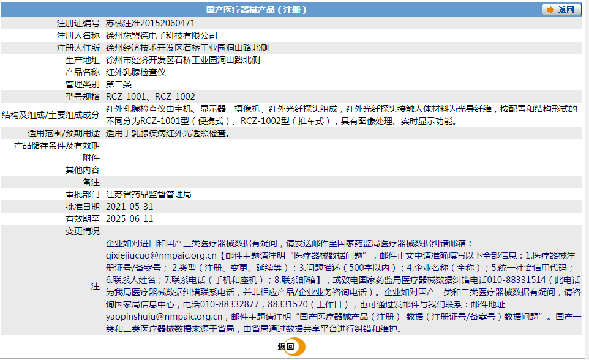Select registrant name 徐州施盟德电子科技有限公司
589x360 pixels.
click(x=162, y=35)
